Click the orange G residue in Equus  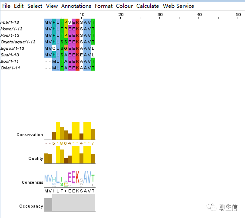(x=66, y=49)
